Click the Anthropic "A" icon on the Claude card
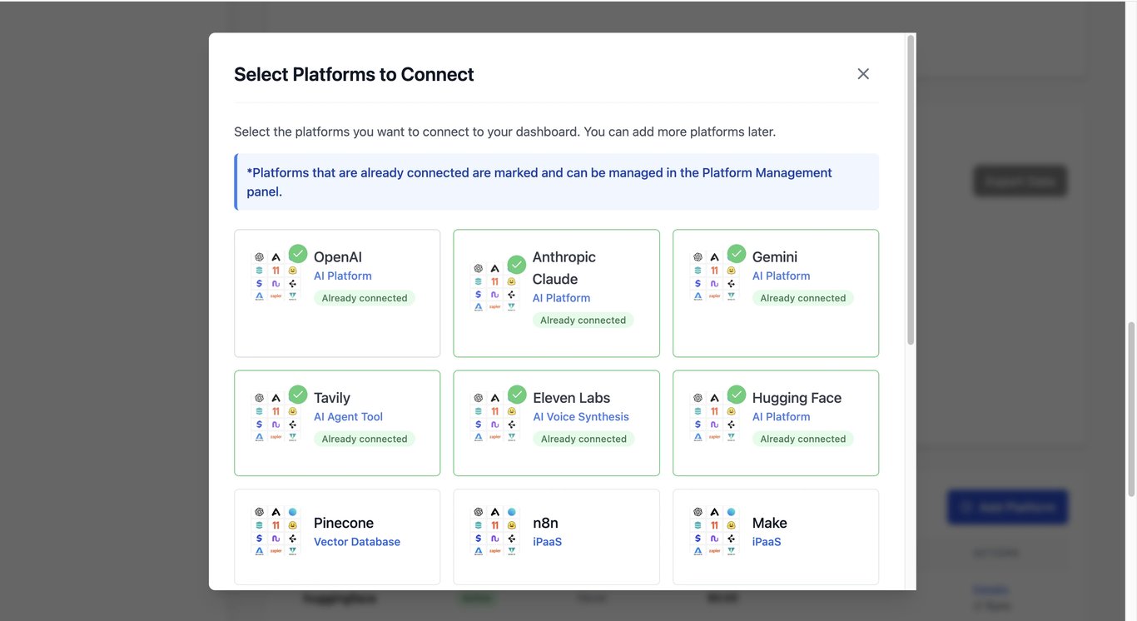Image resolution: width=1137 pixels, height=621 pixels. point(494,268)
